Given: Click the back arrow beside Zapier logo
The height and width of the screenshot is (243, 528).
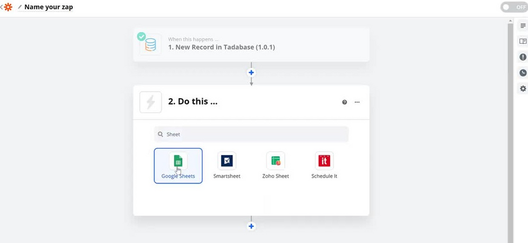Looking at the screenshot, I should (x=2, y=7).
